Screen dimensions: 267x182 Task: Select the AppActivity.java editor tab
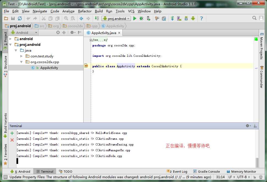point(103,33)
